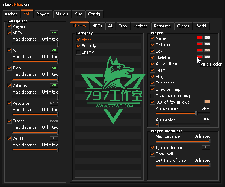Click the Crates DOWN keybind button
Screen dimensions: 225x187
click(54, 121)
